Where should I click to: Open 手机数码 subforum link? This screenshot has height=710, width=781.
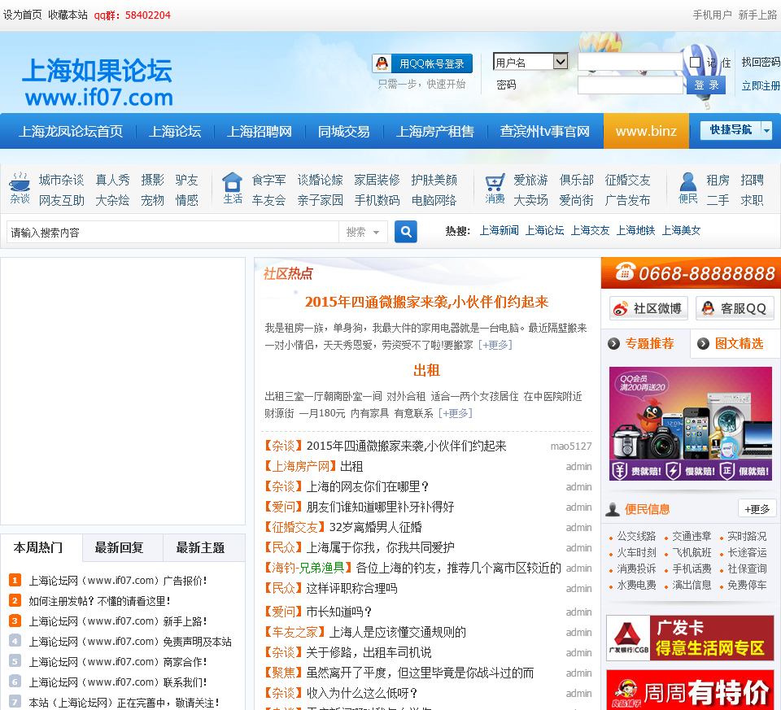pos(377,200)
